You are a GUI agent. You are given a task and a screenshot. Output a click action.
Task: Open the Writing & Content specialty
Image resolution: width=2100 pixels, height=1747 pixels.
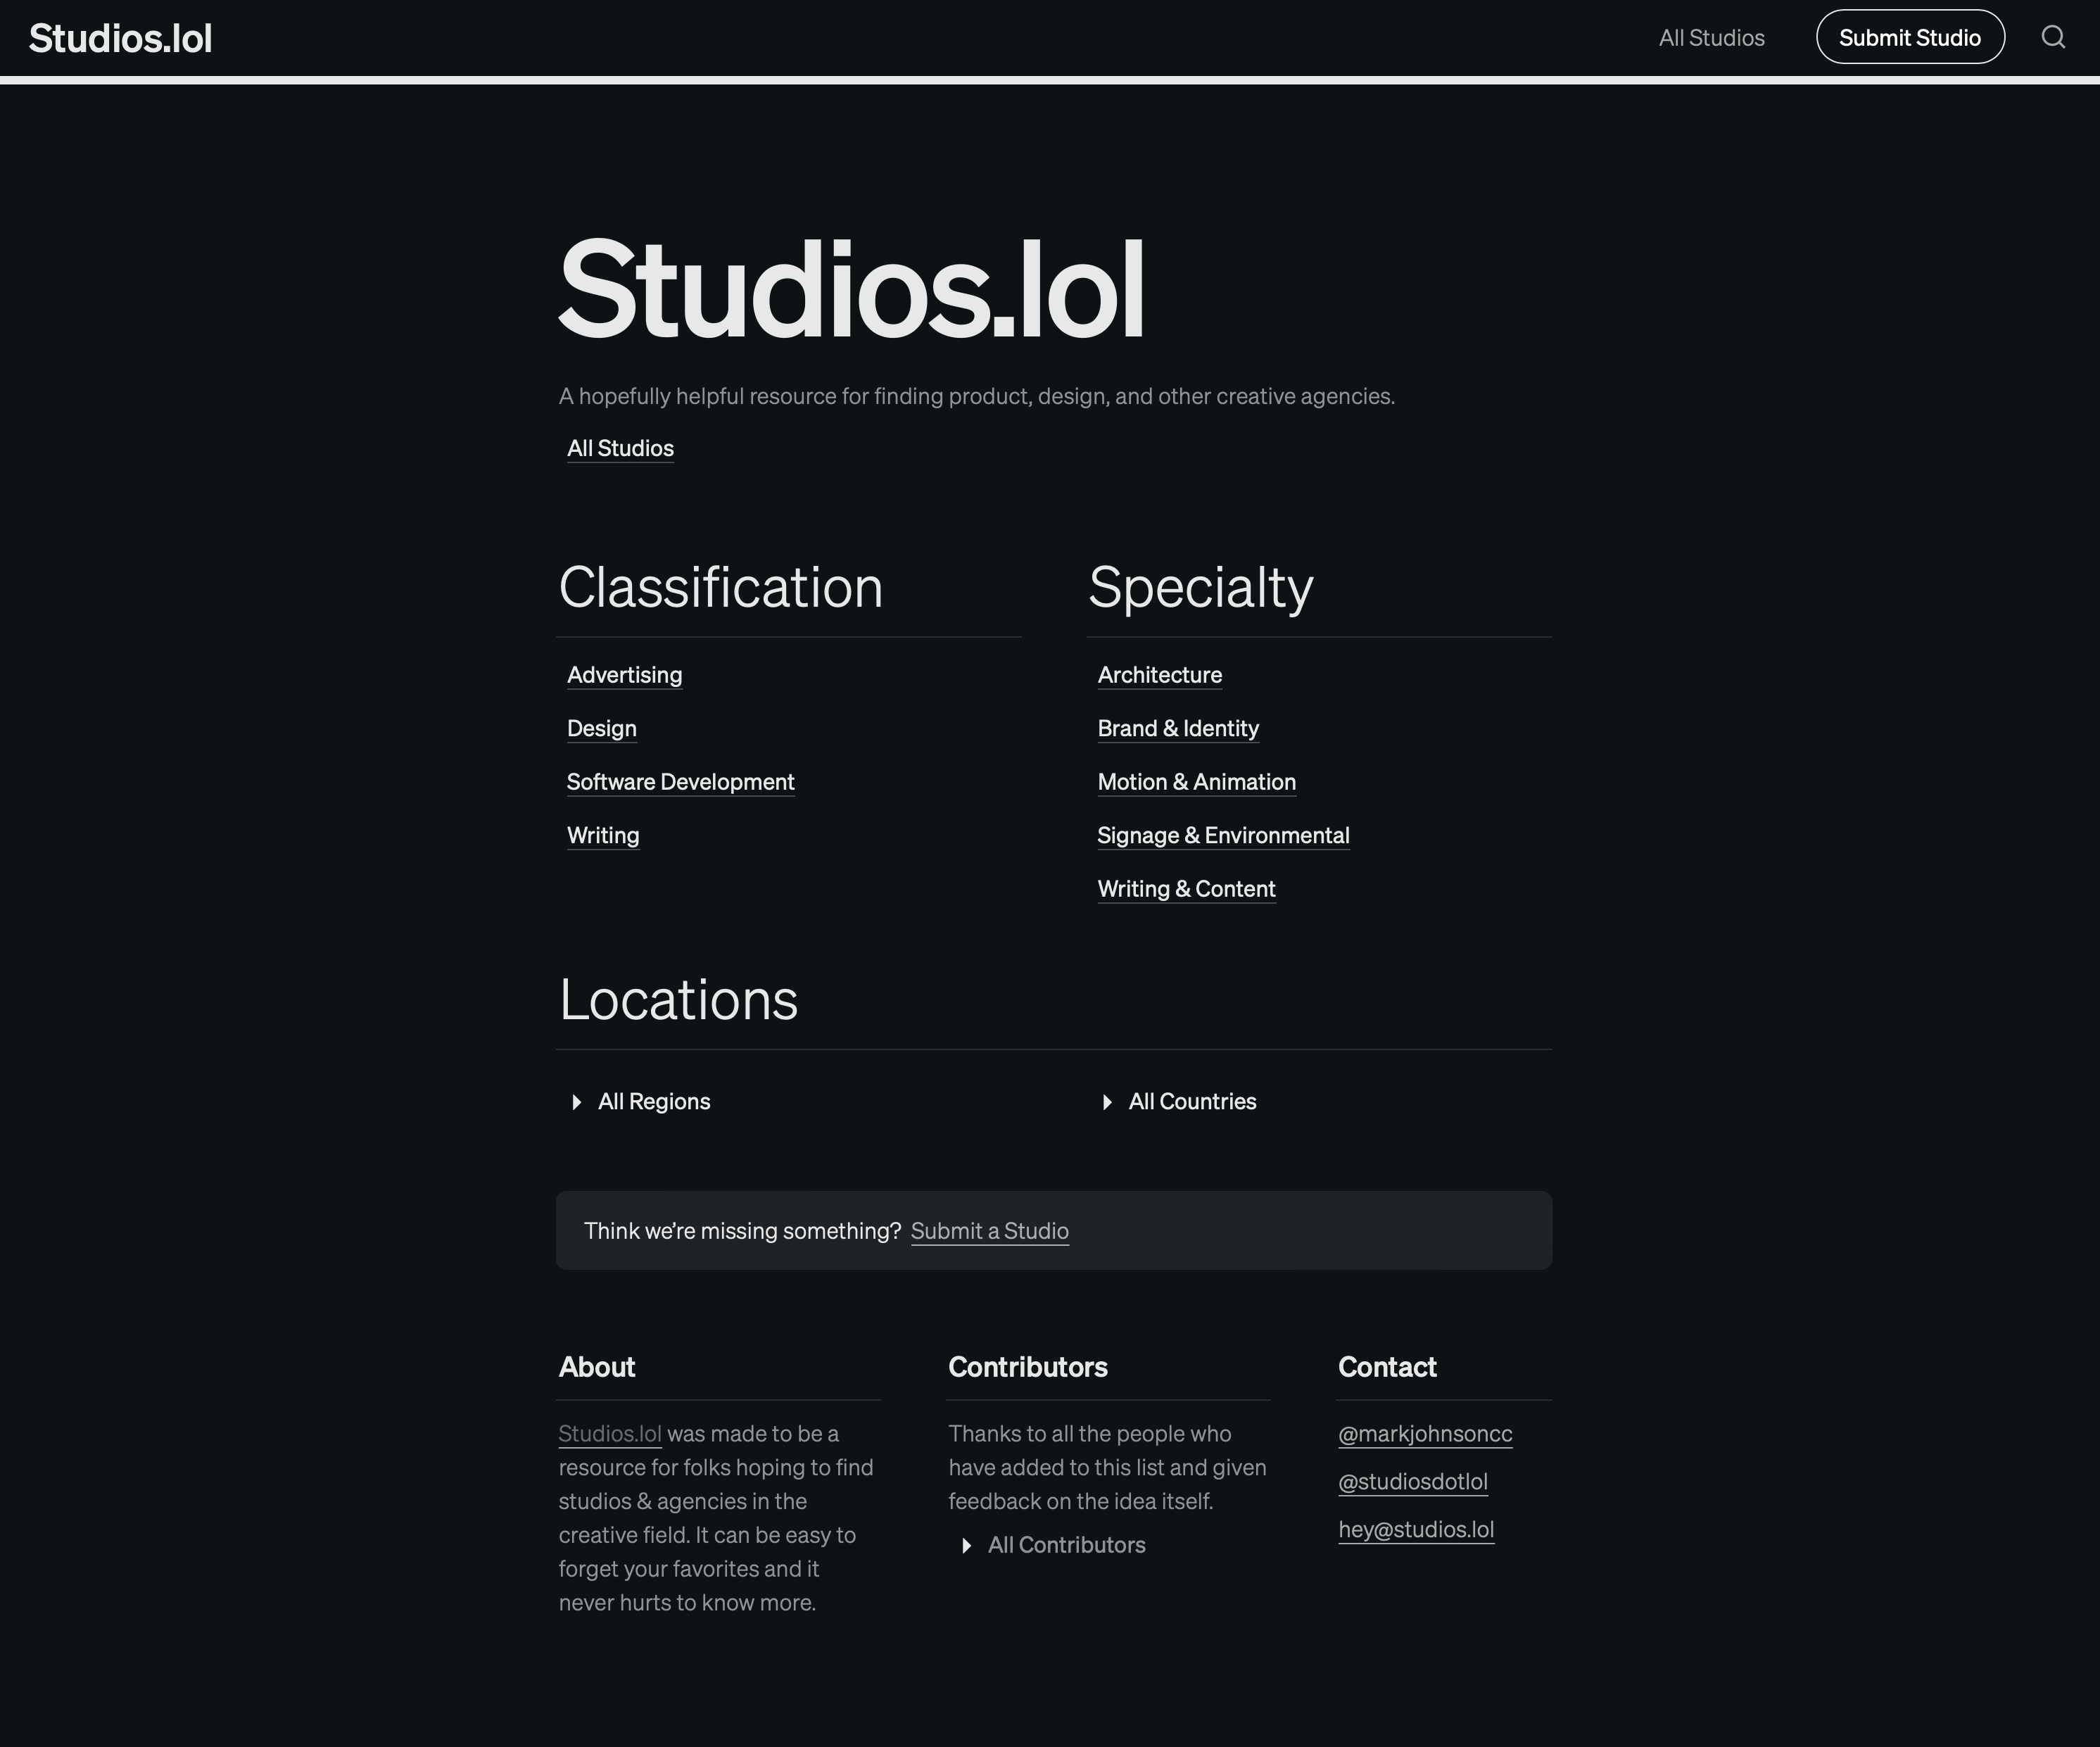(x=1186, y=888)
